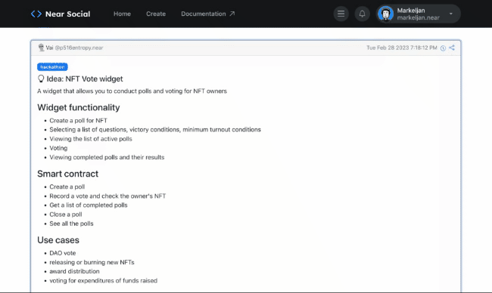The width and height of the screenshot is (492, 293).
Task: Click the Near Social logo icon
Action: click(x=36, y=14)
